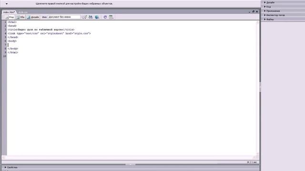Click the opening <head> tag line
The image size is (305, 171).
point(12,26)
